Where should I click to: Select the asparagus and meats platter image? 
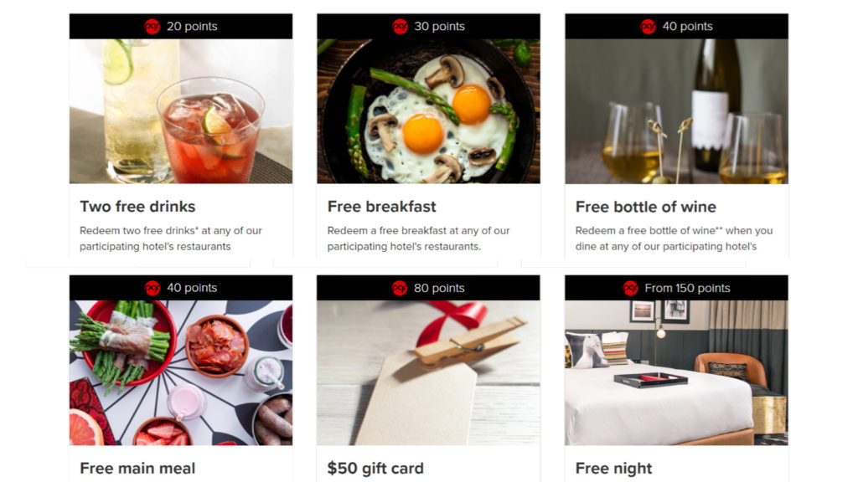point(181,372)
